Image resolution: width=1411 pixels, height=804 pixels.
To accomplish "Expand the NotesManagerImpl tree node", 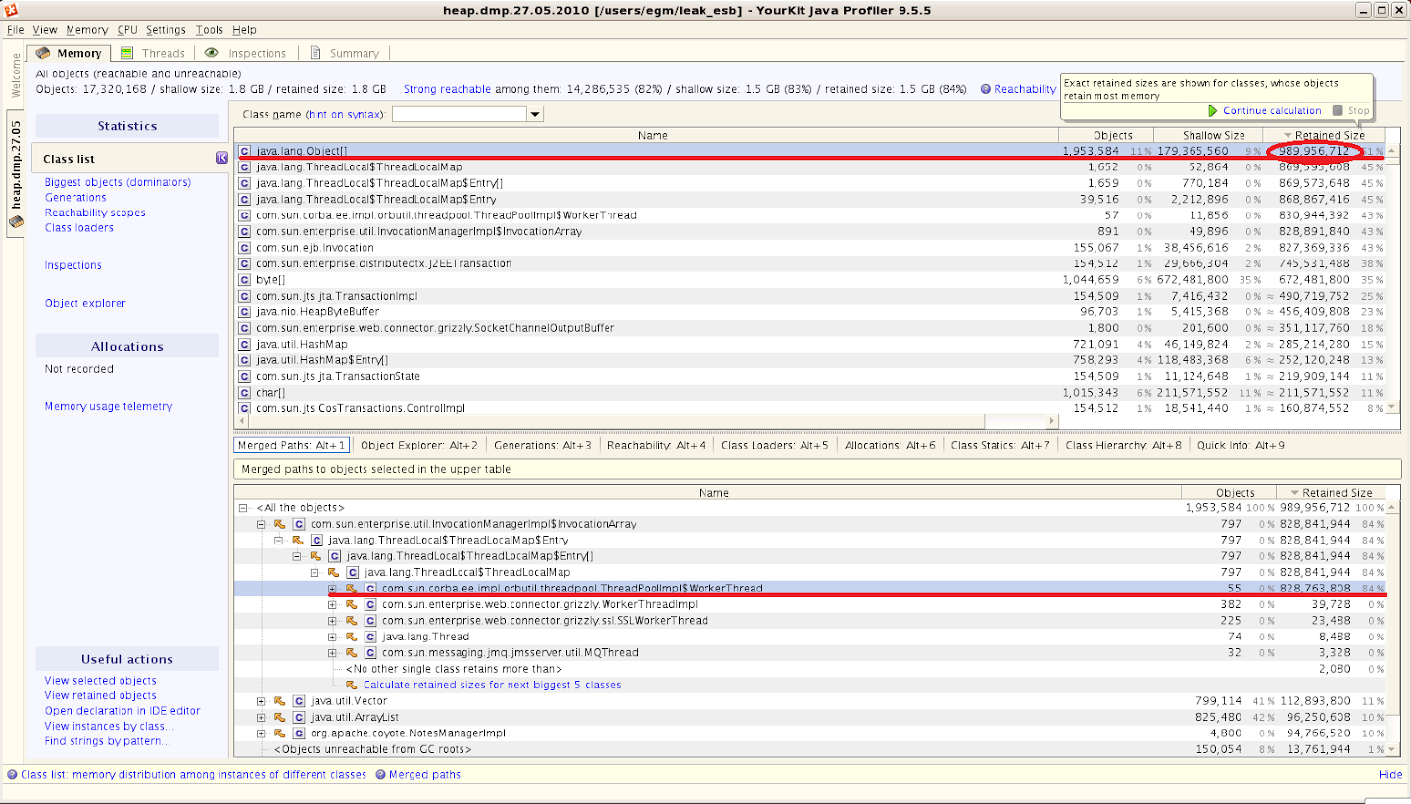I will coord(262,733).
